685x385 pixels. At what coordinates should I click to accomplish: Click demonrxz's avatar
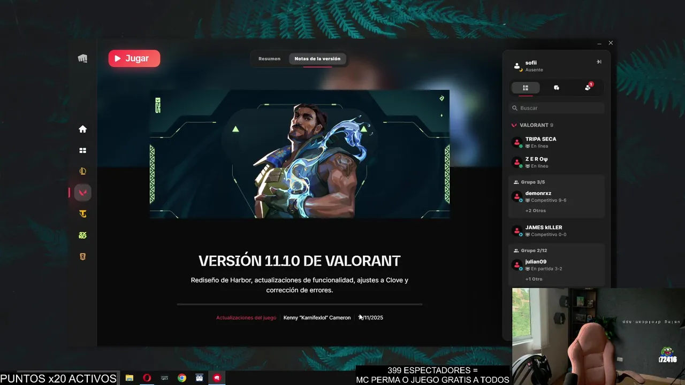coord(517,197)
